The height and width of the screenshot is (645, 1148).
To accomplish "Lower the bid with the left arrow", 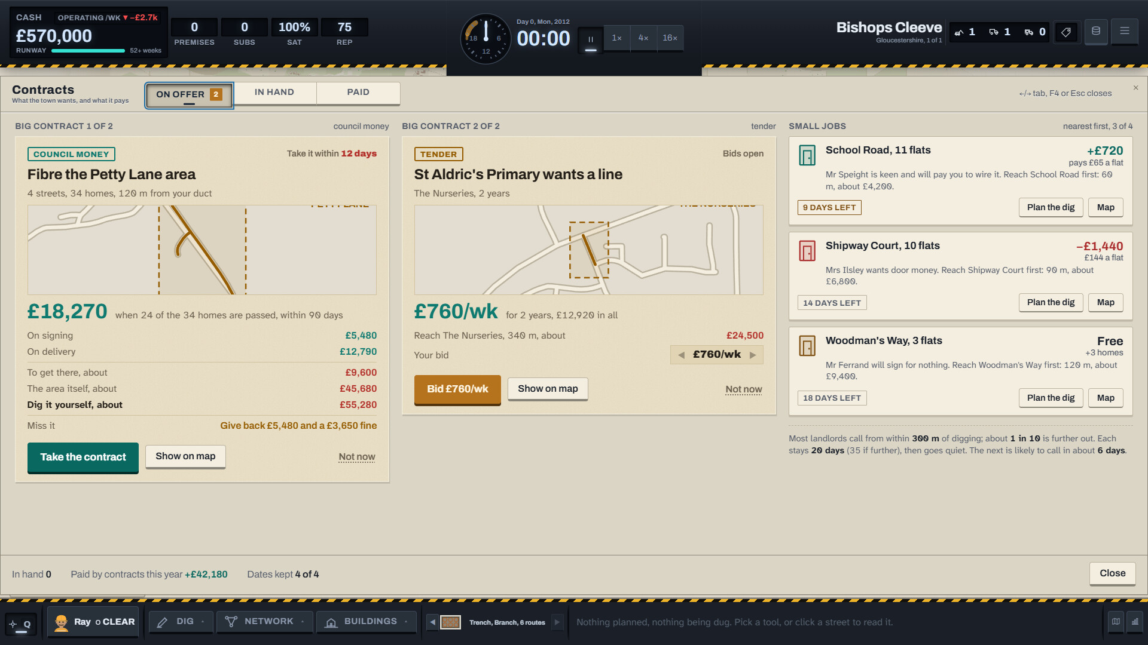I will tap(681, 355).
